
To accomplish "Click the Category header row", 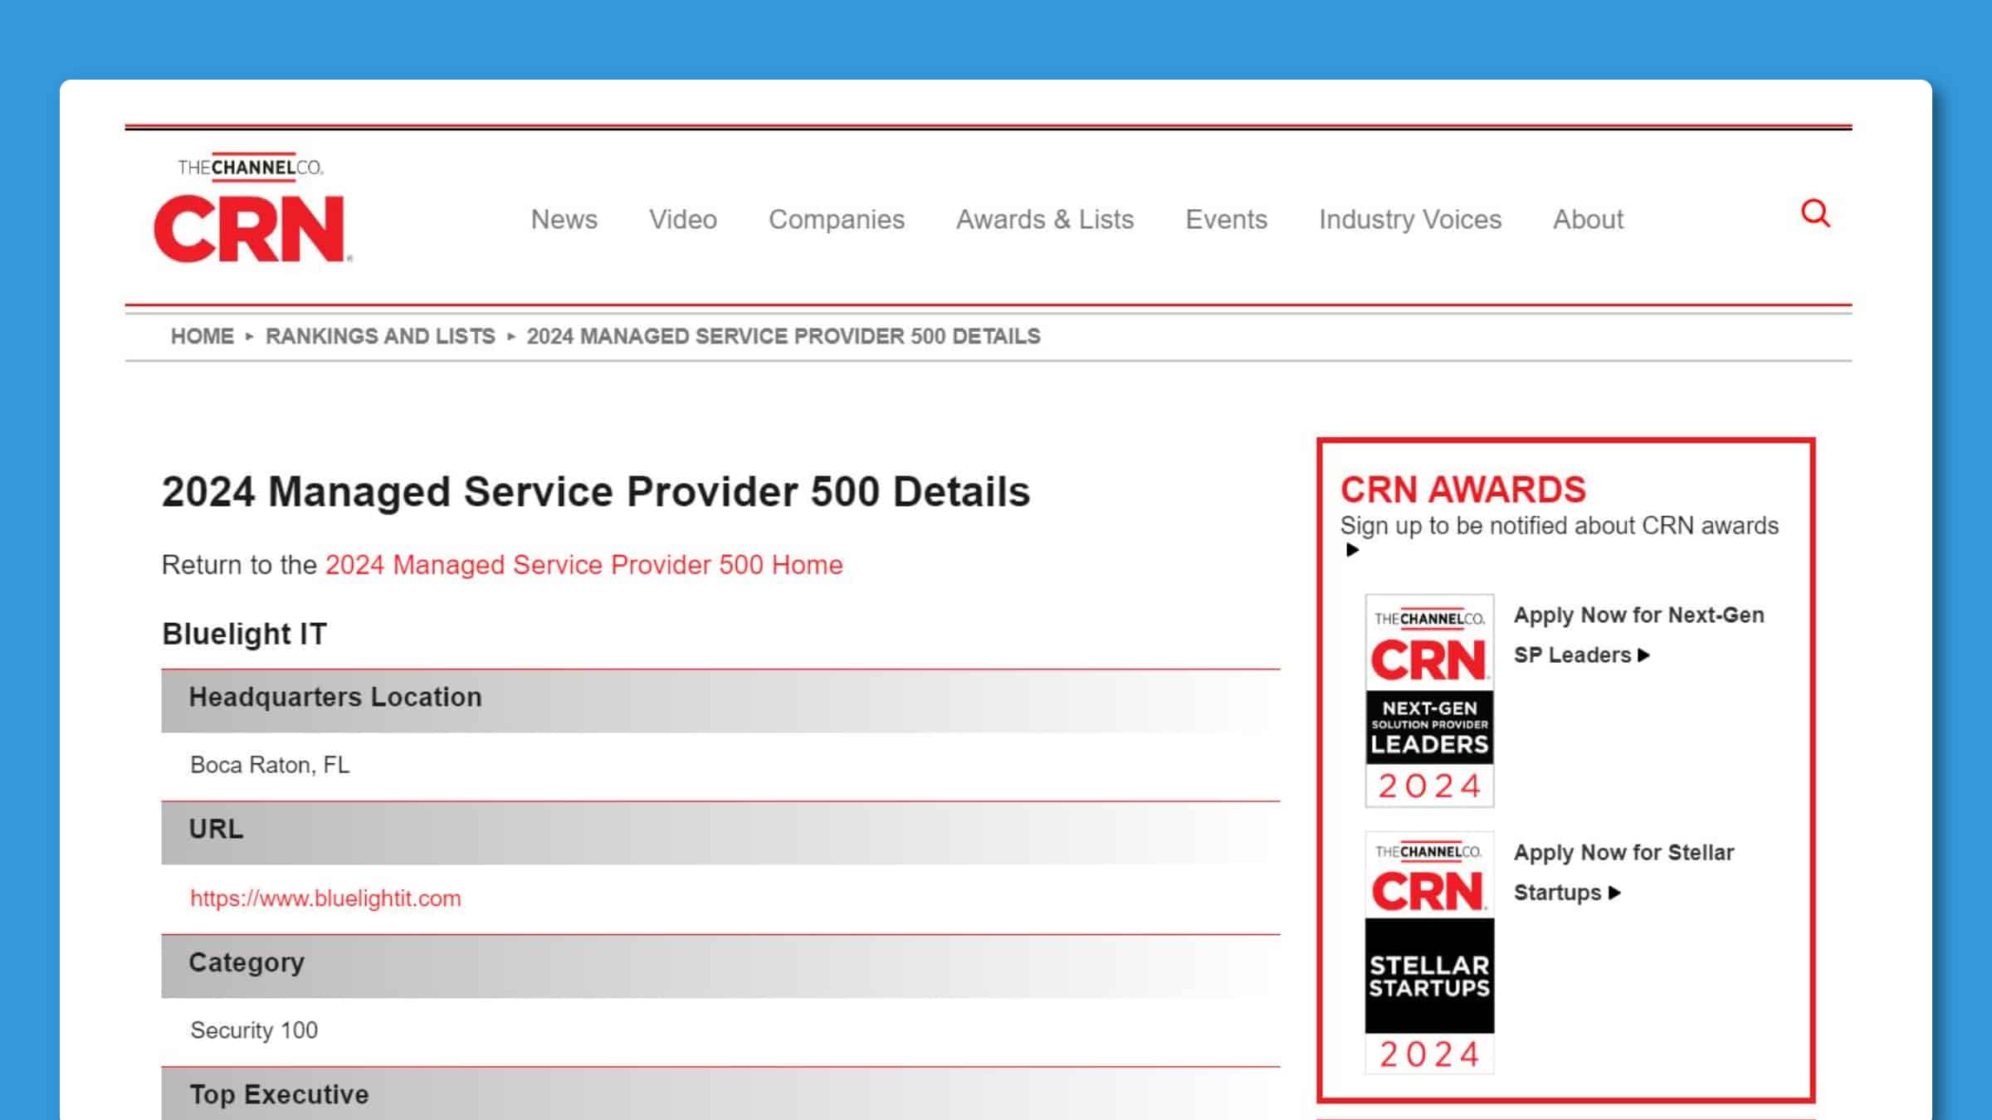I will [x=720, y=966].
